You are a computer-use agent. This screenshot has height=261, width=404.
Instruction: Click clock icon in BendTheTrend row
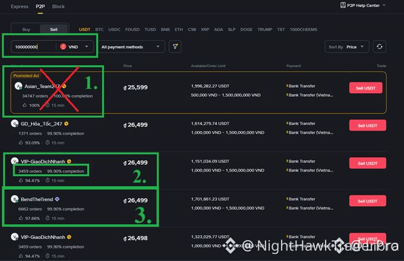(48, 218)
